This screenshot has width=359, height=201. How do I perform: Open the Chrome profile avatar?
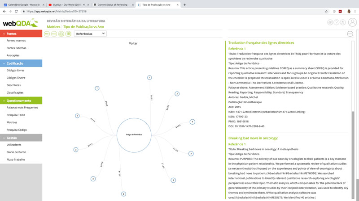(x=349, y=12)
